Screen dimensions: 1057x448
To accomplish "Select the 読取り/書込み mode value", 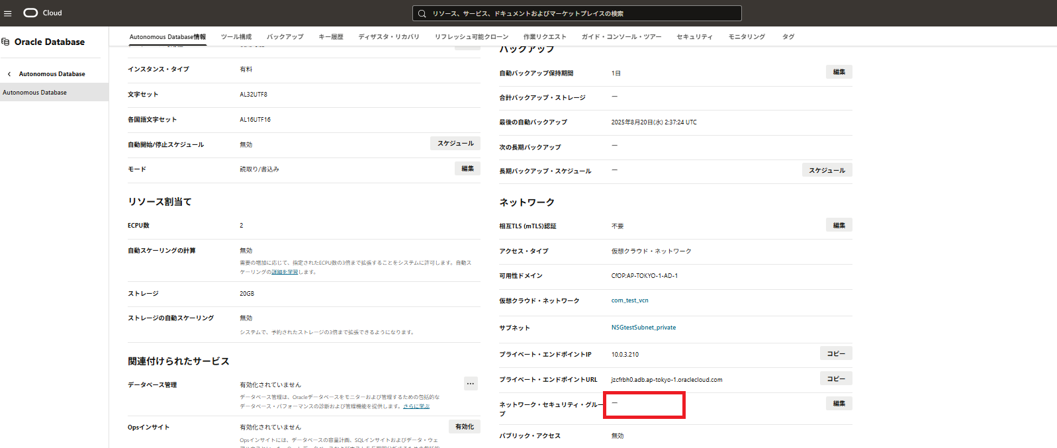I will pos(259,169).
